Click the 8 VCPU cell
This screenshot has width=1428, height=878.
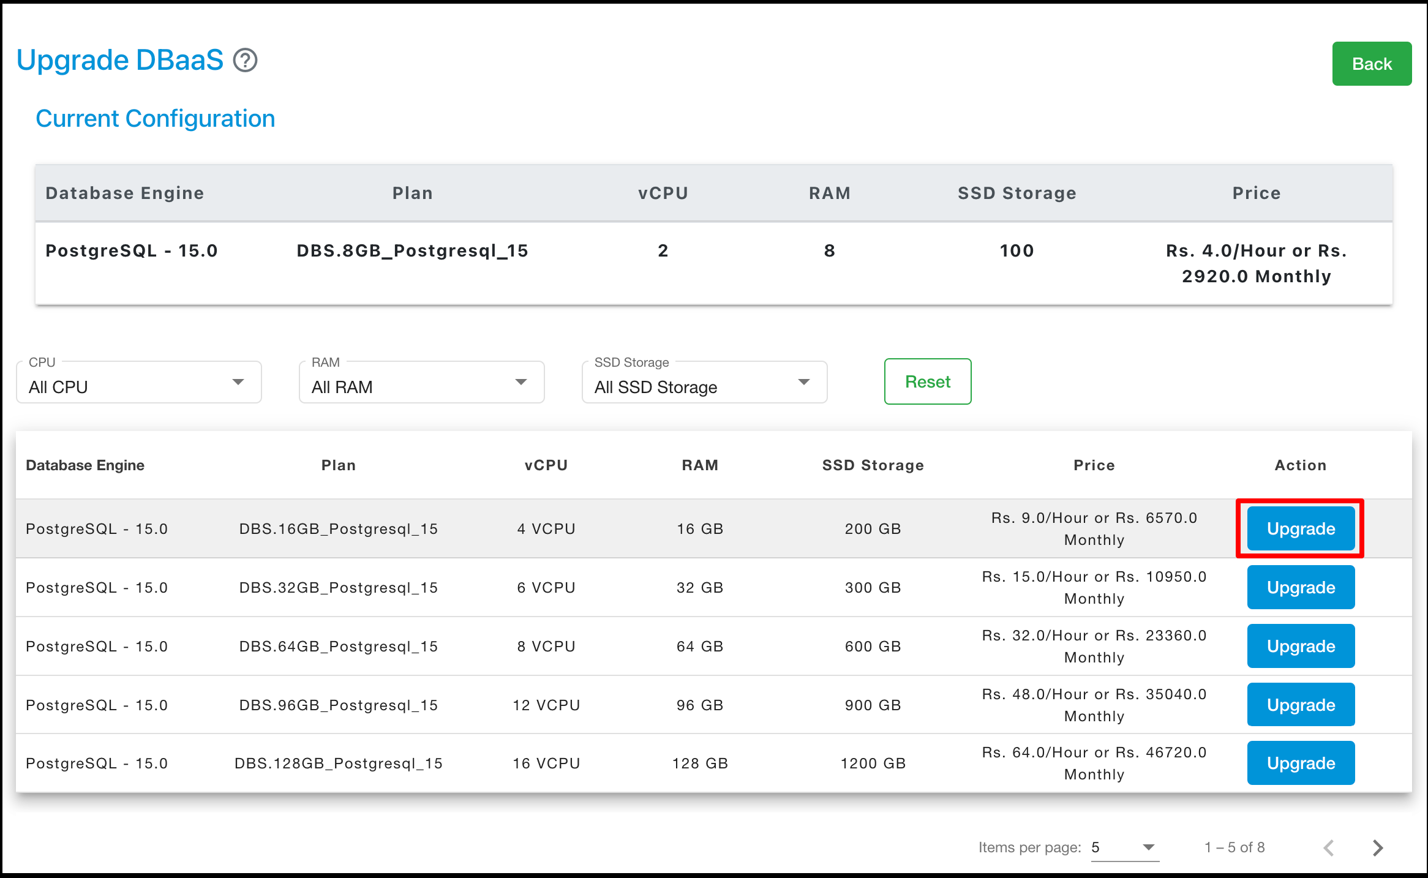[546, 646]
